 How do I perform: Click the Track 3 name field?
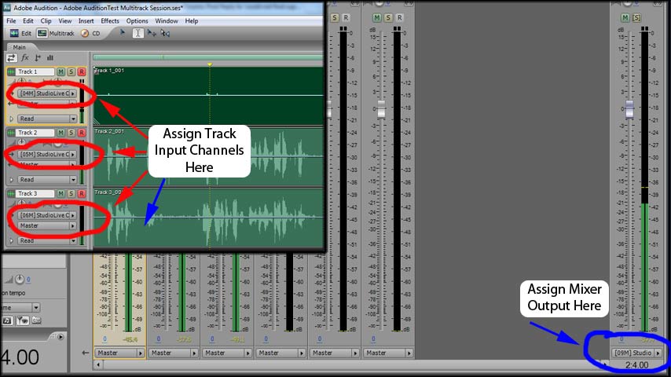35,193
